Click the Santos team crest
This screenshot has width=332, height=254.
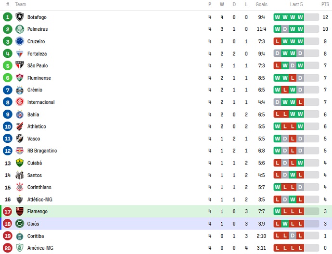coord(20,175)
